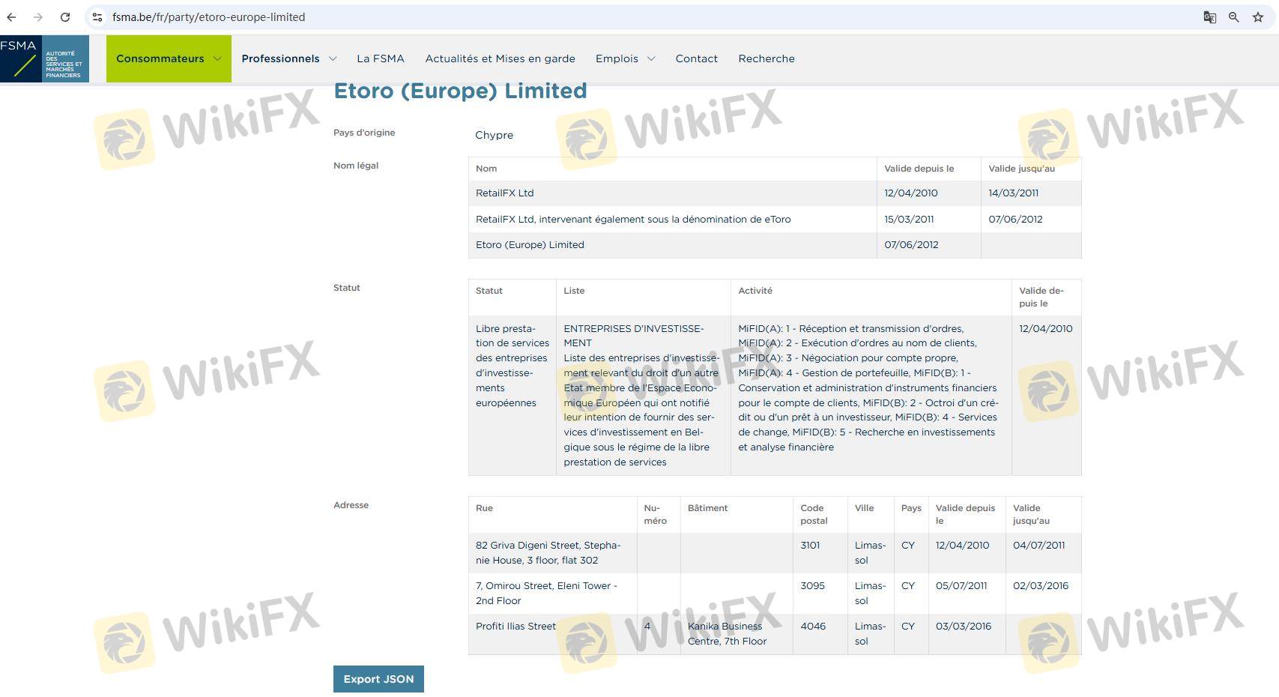
Task: Click the Rue column header
Action: pyautogui.click(x=484, y=508)
